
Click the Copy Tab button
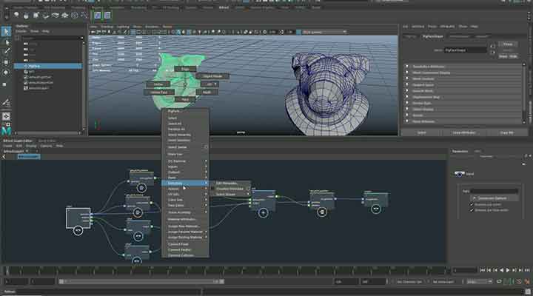pos(506,132)
